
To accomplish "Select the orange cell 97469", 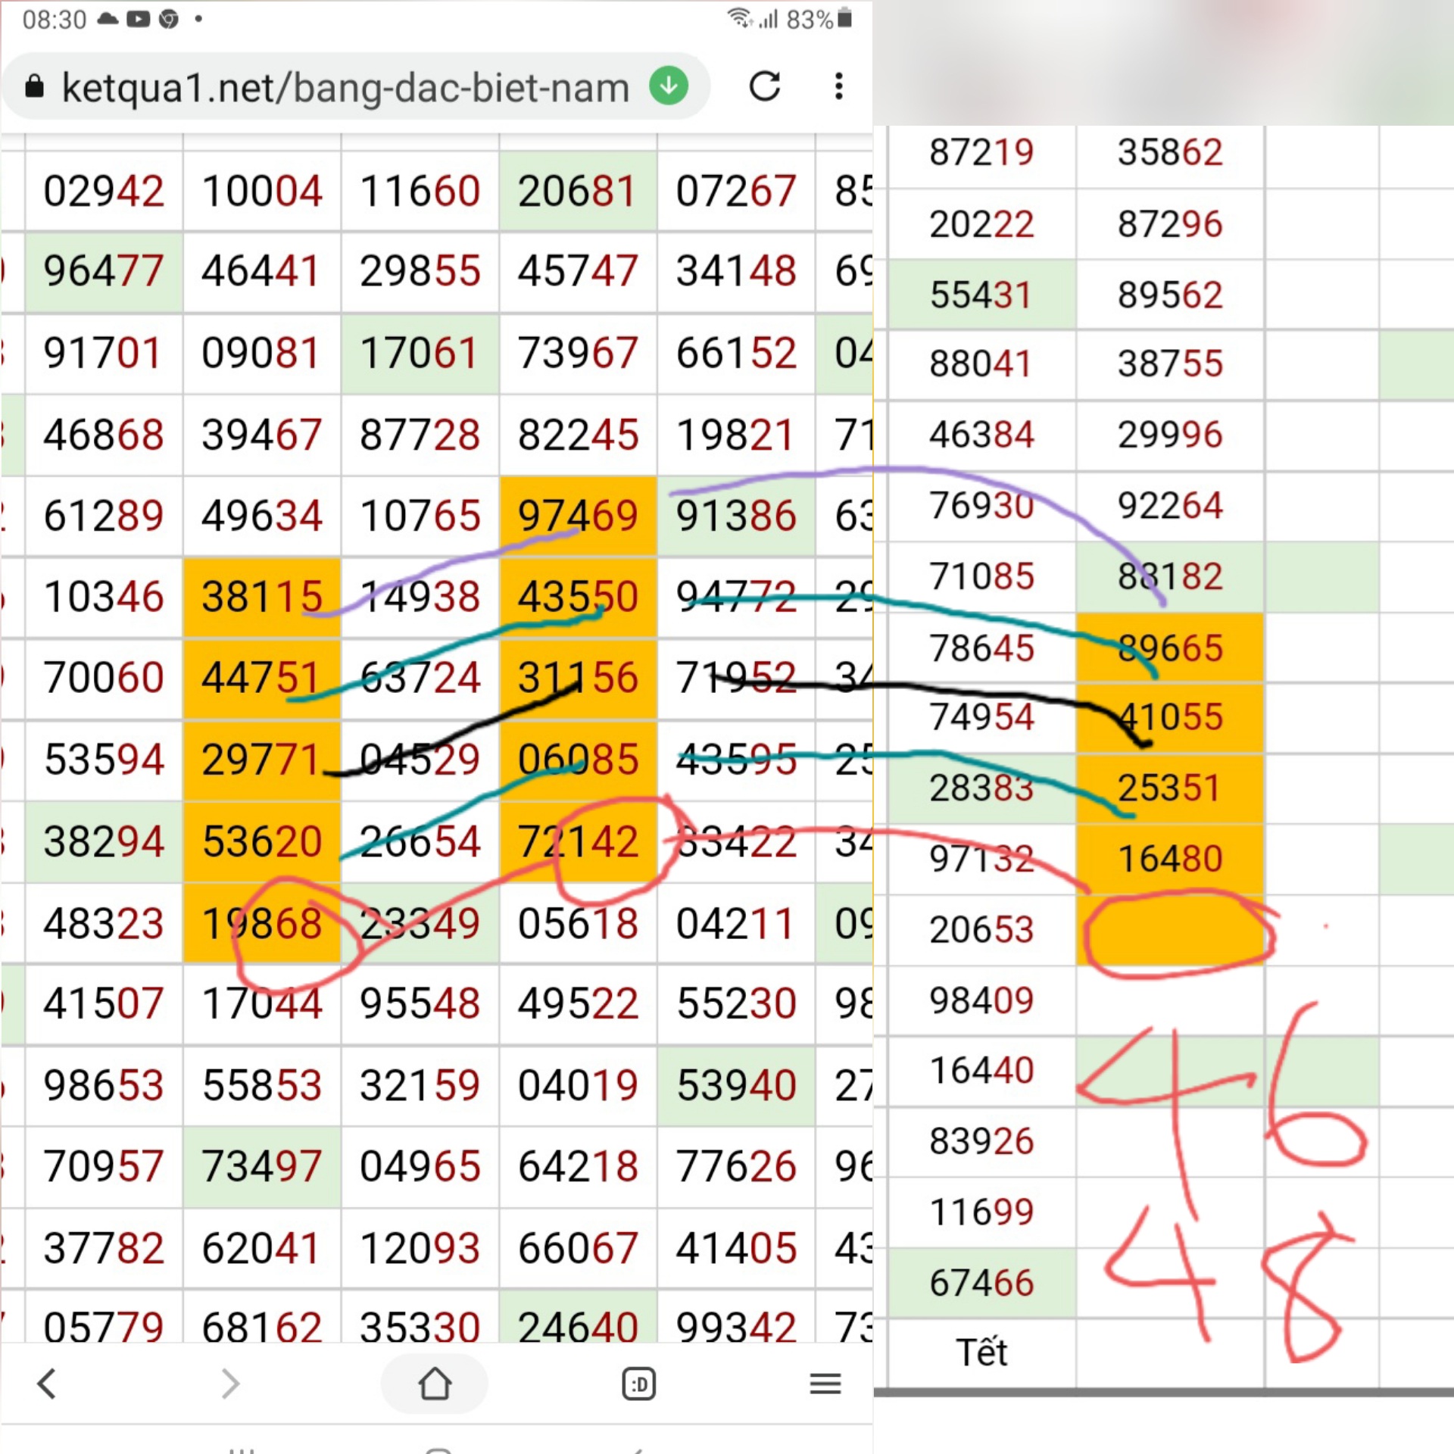I will pyautogui.click(x=578, y=516).
